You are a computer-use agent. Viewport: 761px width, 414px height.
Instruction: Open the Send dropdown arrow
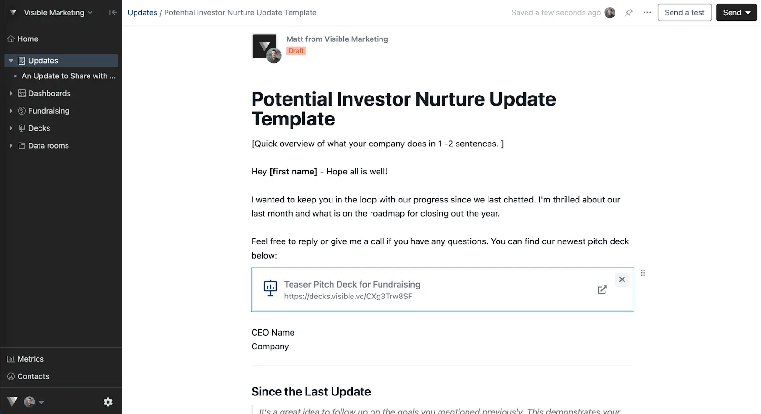tap(747, 12)
